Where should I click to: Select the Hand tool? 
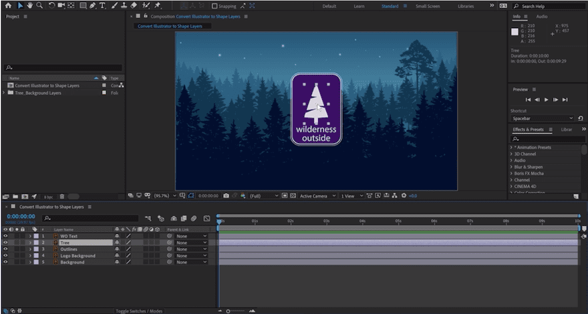(30, 5)
